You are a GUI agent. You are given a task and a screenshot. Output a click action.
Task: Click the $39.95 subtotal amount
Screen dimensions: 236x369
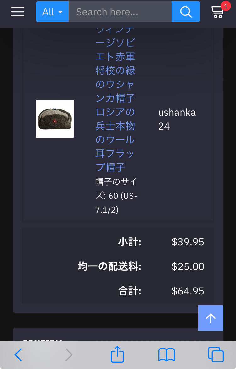188,242
